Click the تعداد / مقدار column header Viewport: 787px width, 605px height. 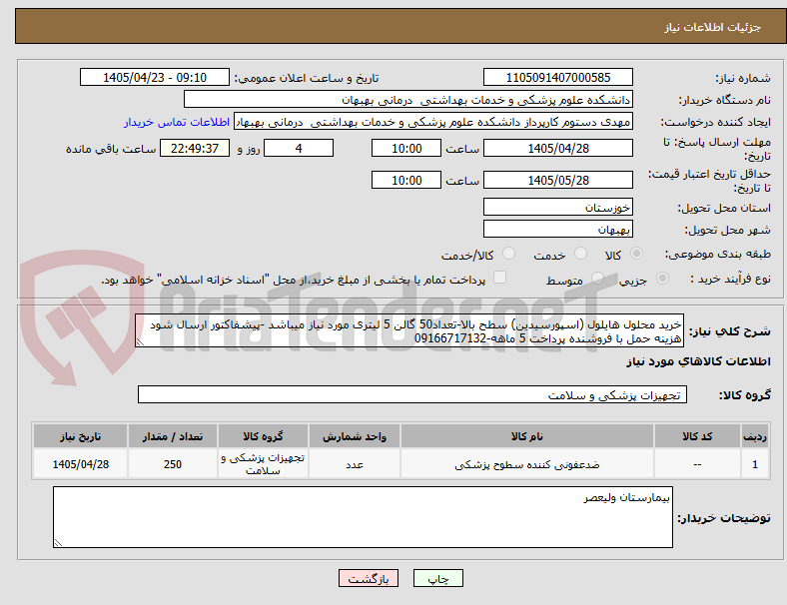(x=172, y=436)
